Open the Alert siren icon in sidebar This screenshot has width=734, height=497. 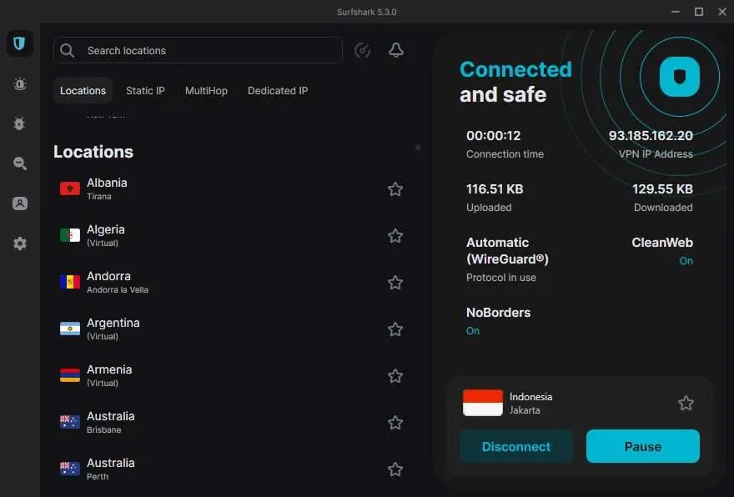pos(20,83)
